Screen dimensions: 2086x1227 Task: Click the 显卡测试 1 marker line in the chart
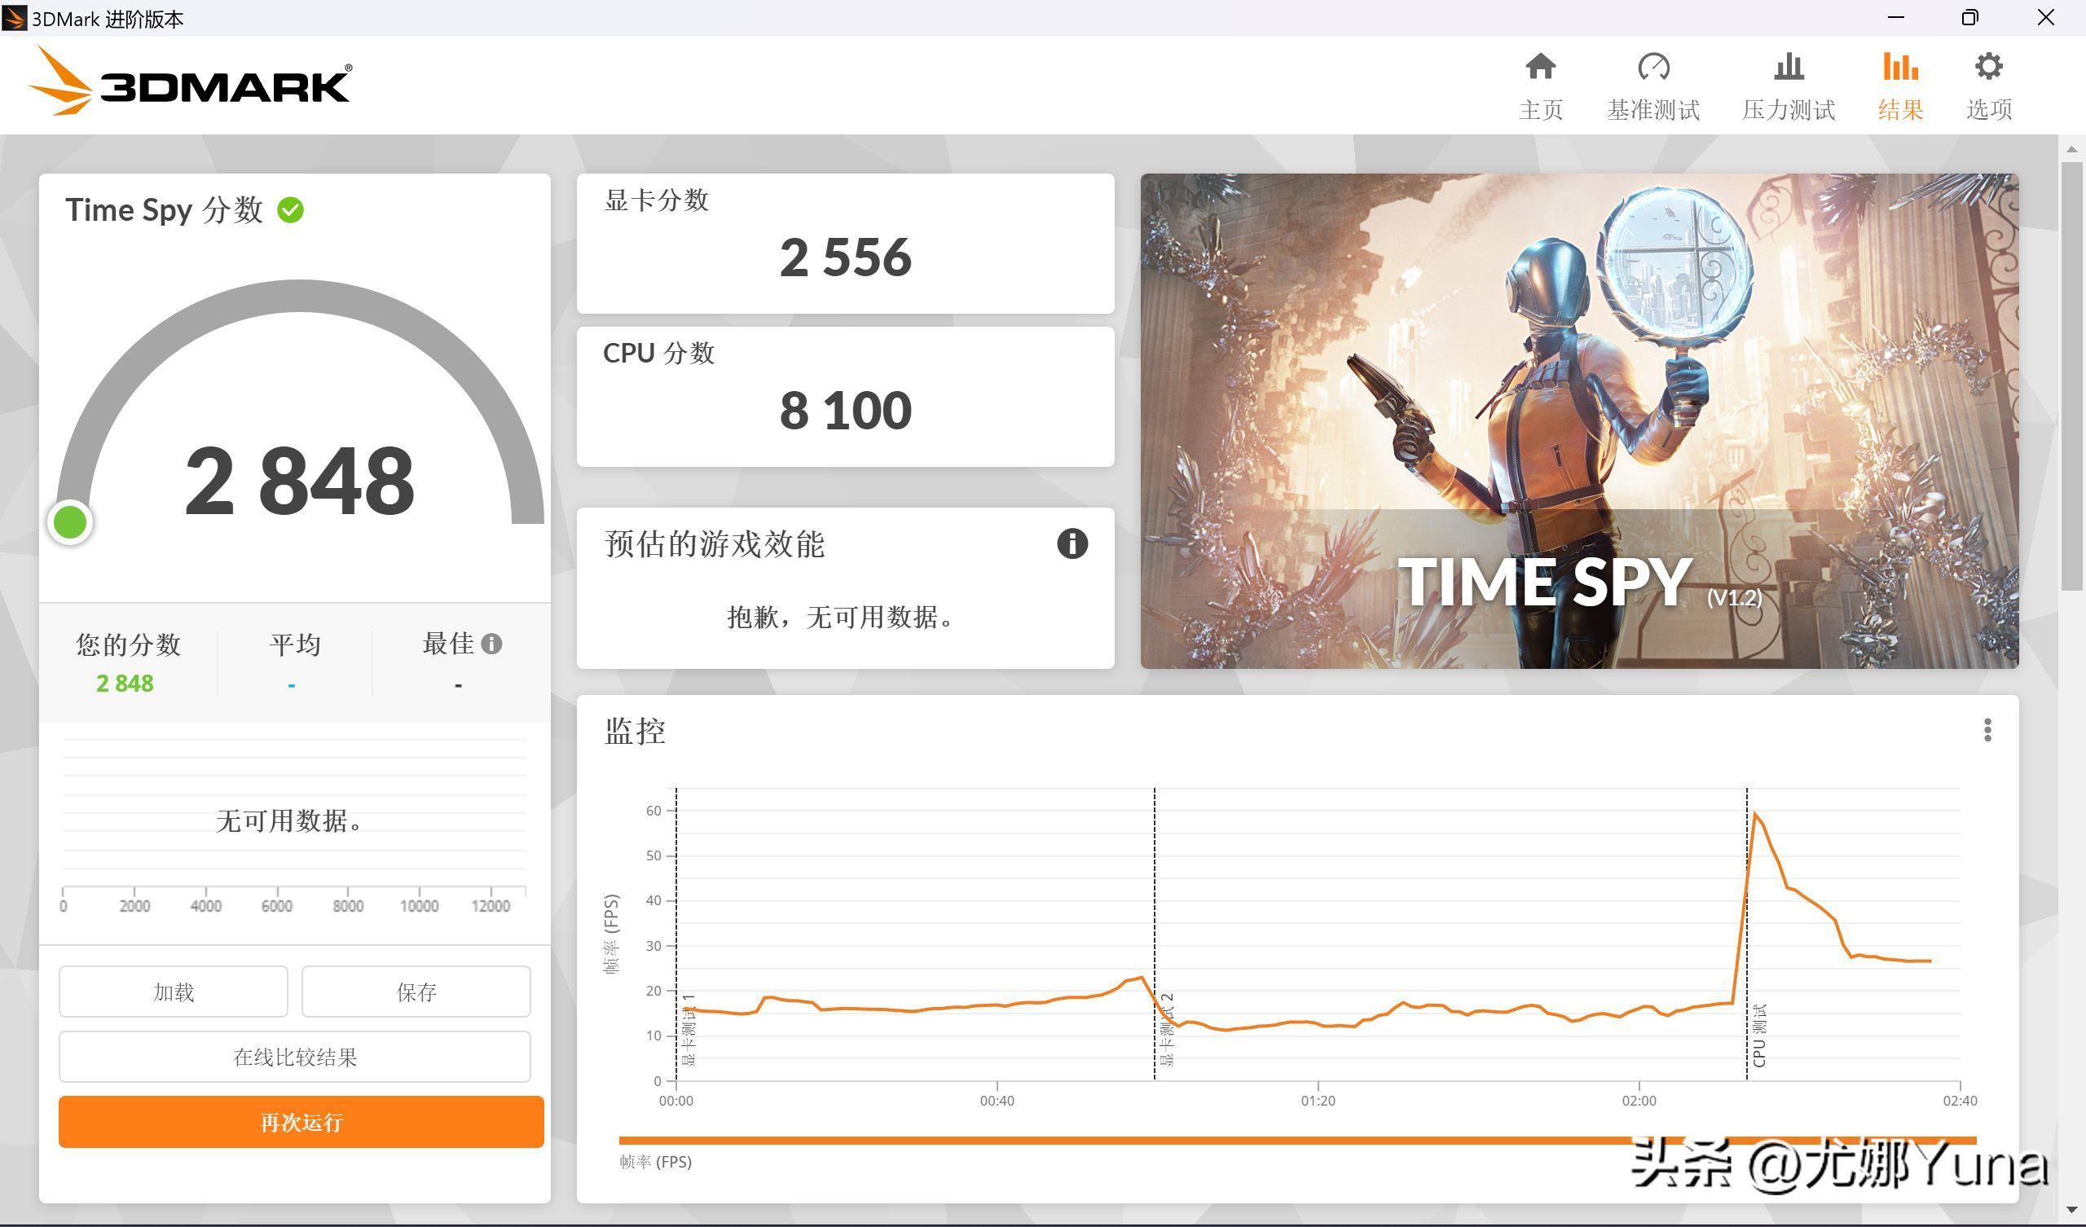[x=676, y=934]
